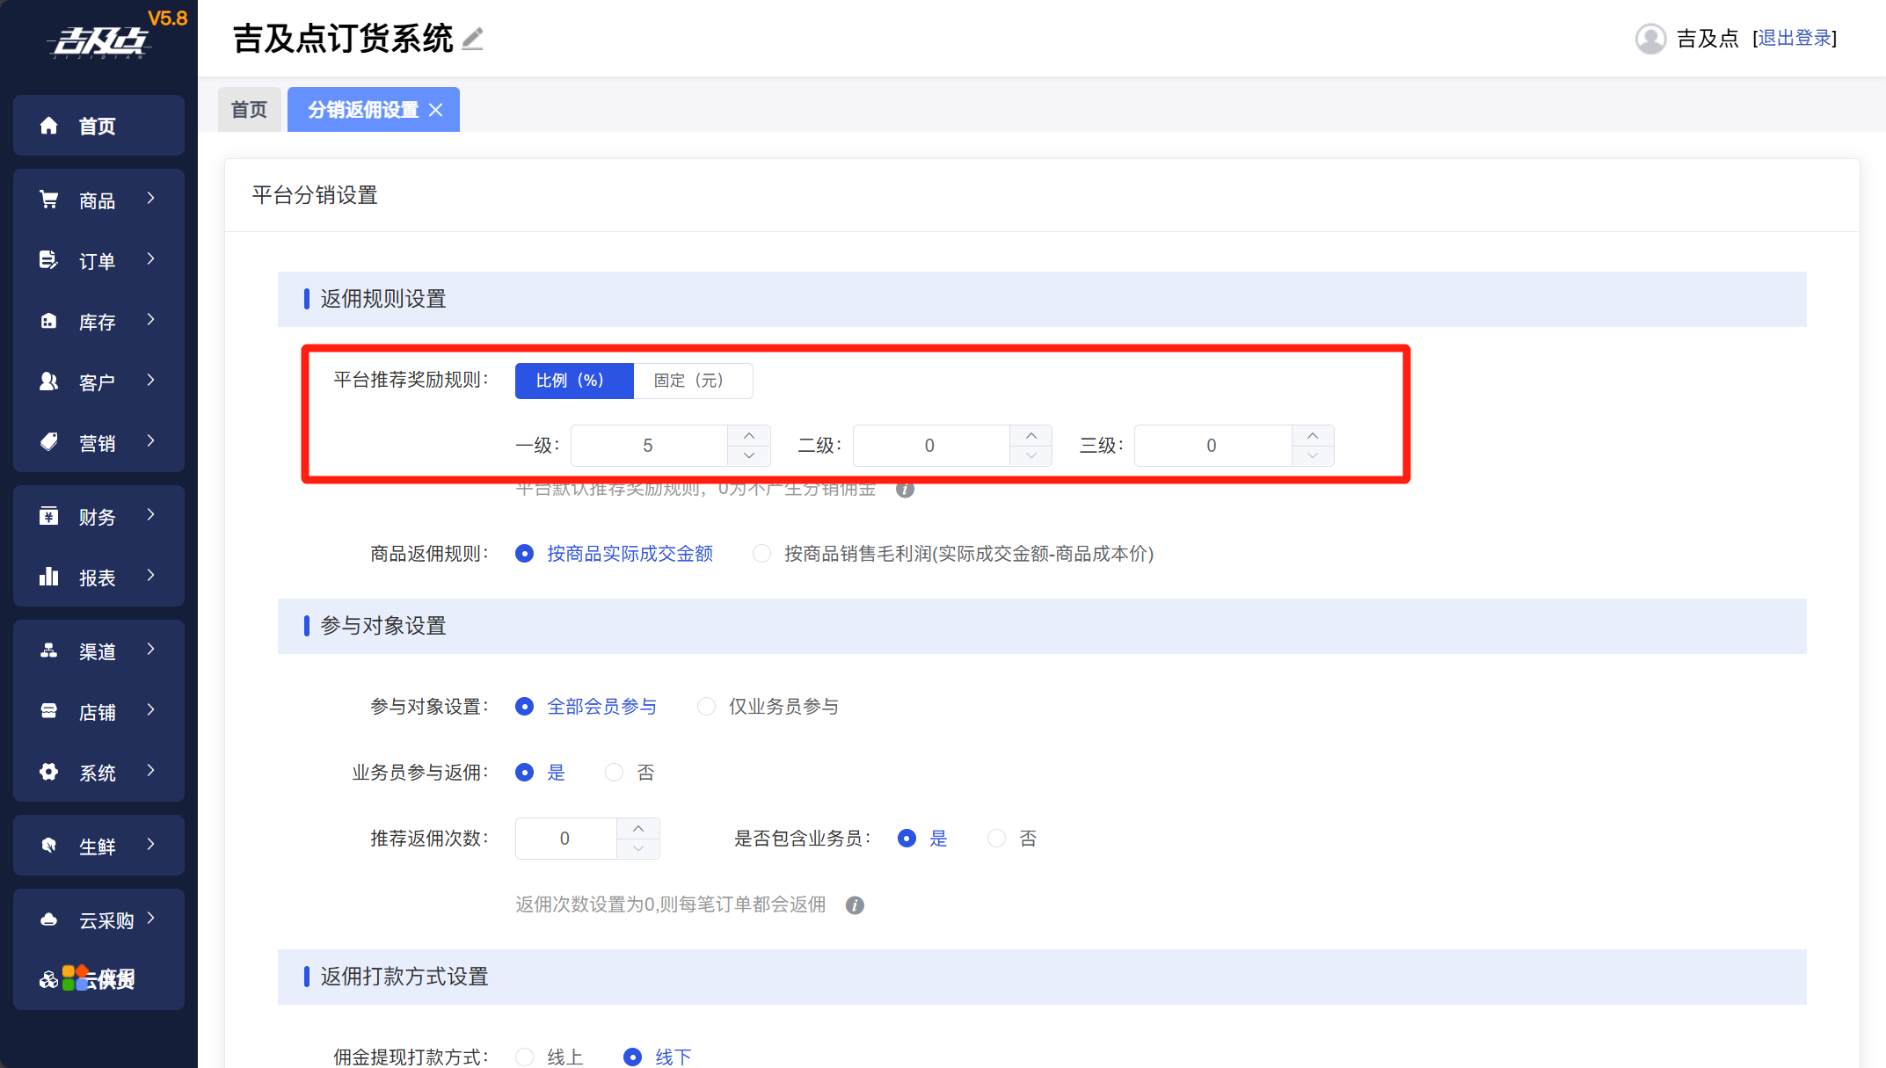Click the 系统 gear icon in sidebar

coord(49,772)
